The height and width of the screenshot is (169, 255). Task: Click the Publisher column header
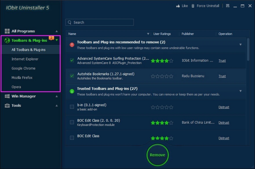pyautogui.click(x=188, y=34)
